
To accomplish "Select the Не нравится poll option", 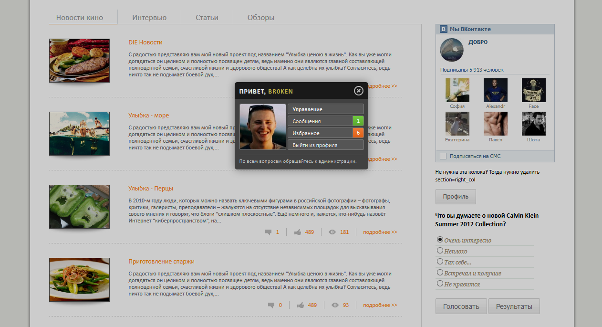I will (x=440, y=284).
